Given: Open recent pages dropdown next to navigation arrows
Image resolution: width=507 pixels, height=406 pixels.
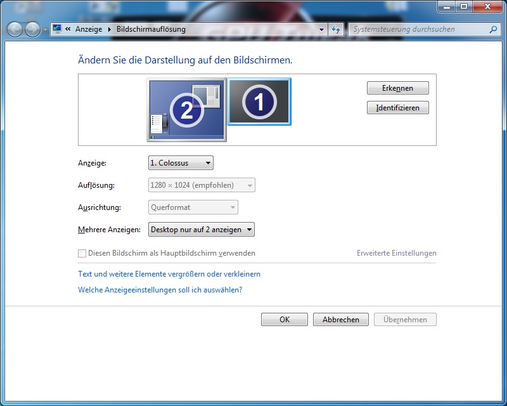Looking at the screenshot, I should [45, 30].
